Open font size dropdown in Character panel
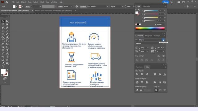 [148, 48]
